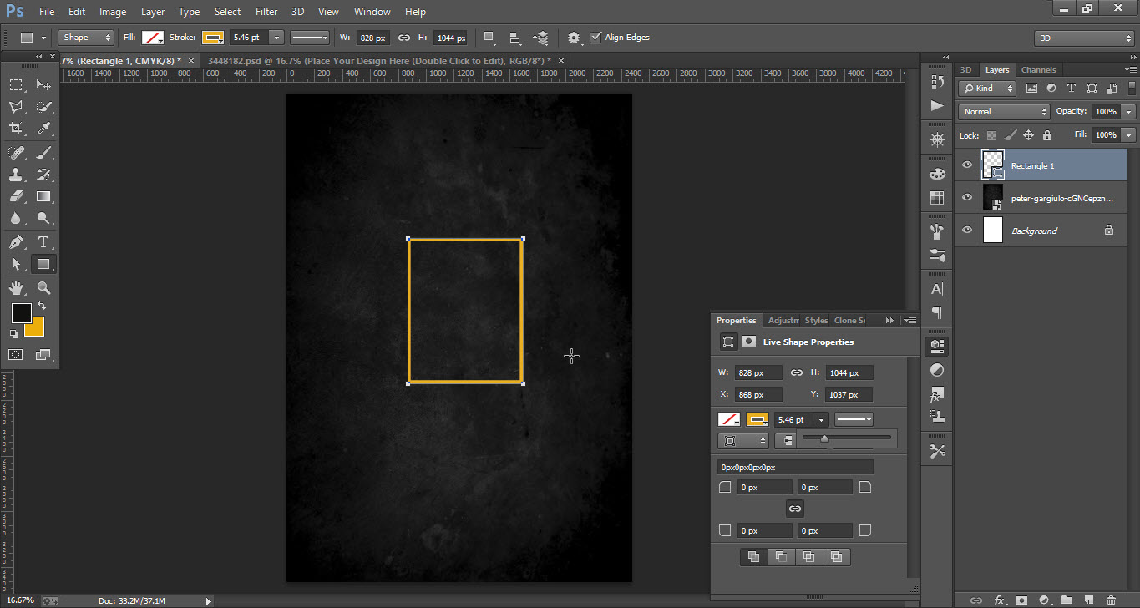Open the blending mode dropdown showing Normal
The height and width of the screenshot is (608, 1140).
1002,111
